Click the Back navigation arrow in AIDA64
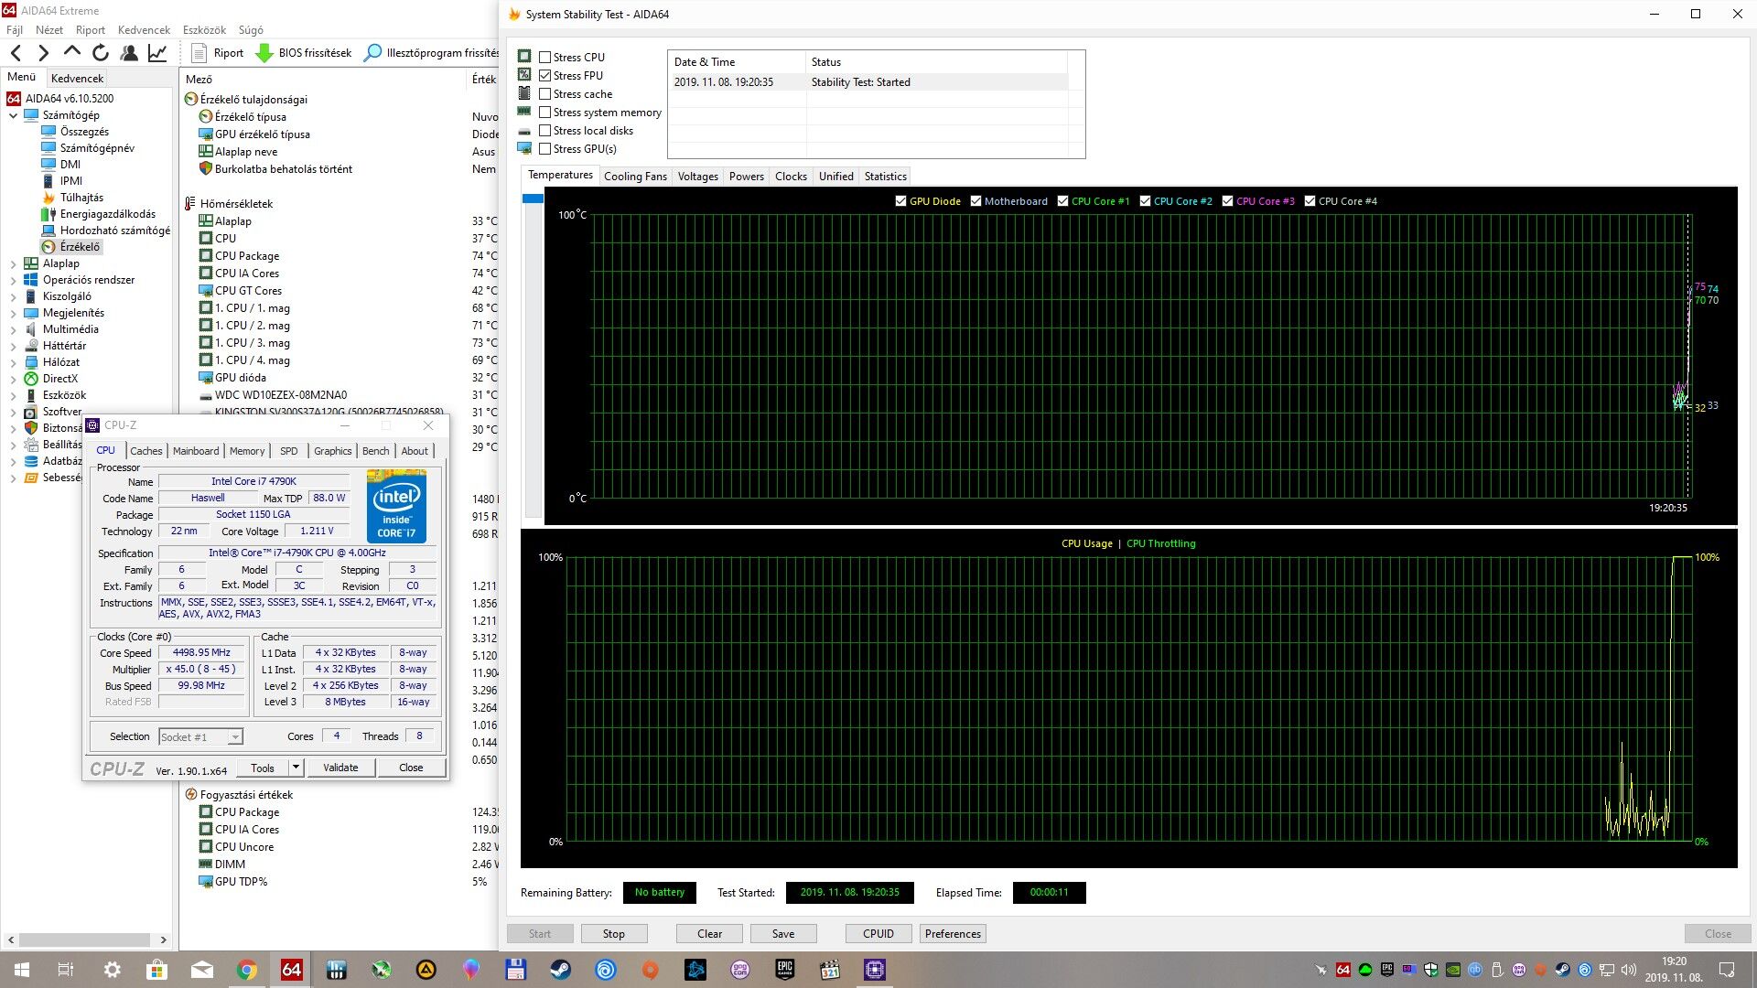Screen dimensions: 1757x988 click(16, 53)
